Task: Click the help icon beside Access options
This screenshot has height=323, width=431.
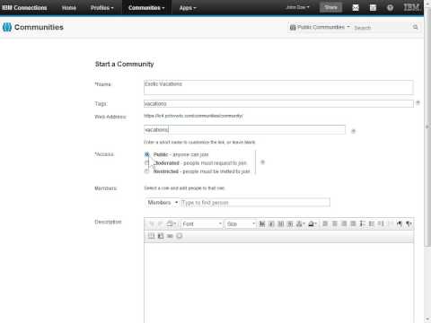Action: coord(262,162)
